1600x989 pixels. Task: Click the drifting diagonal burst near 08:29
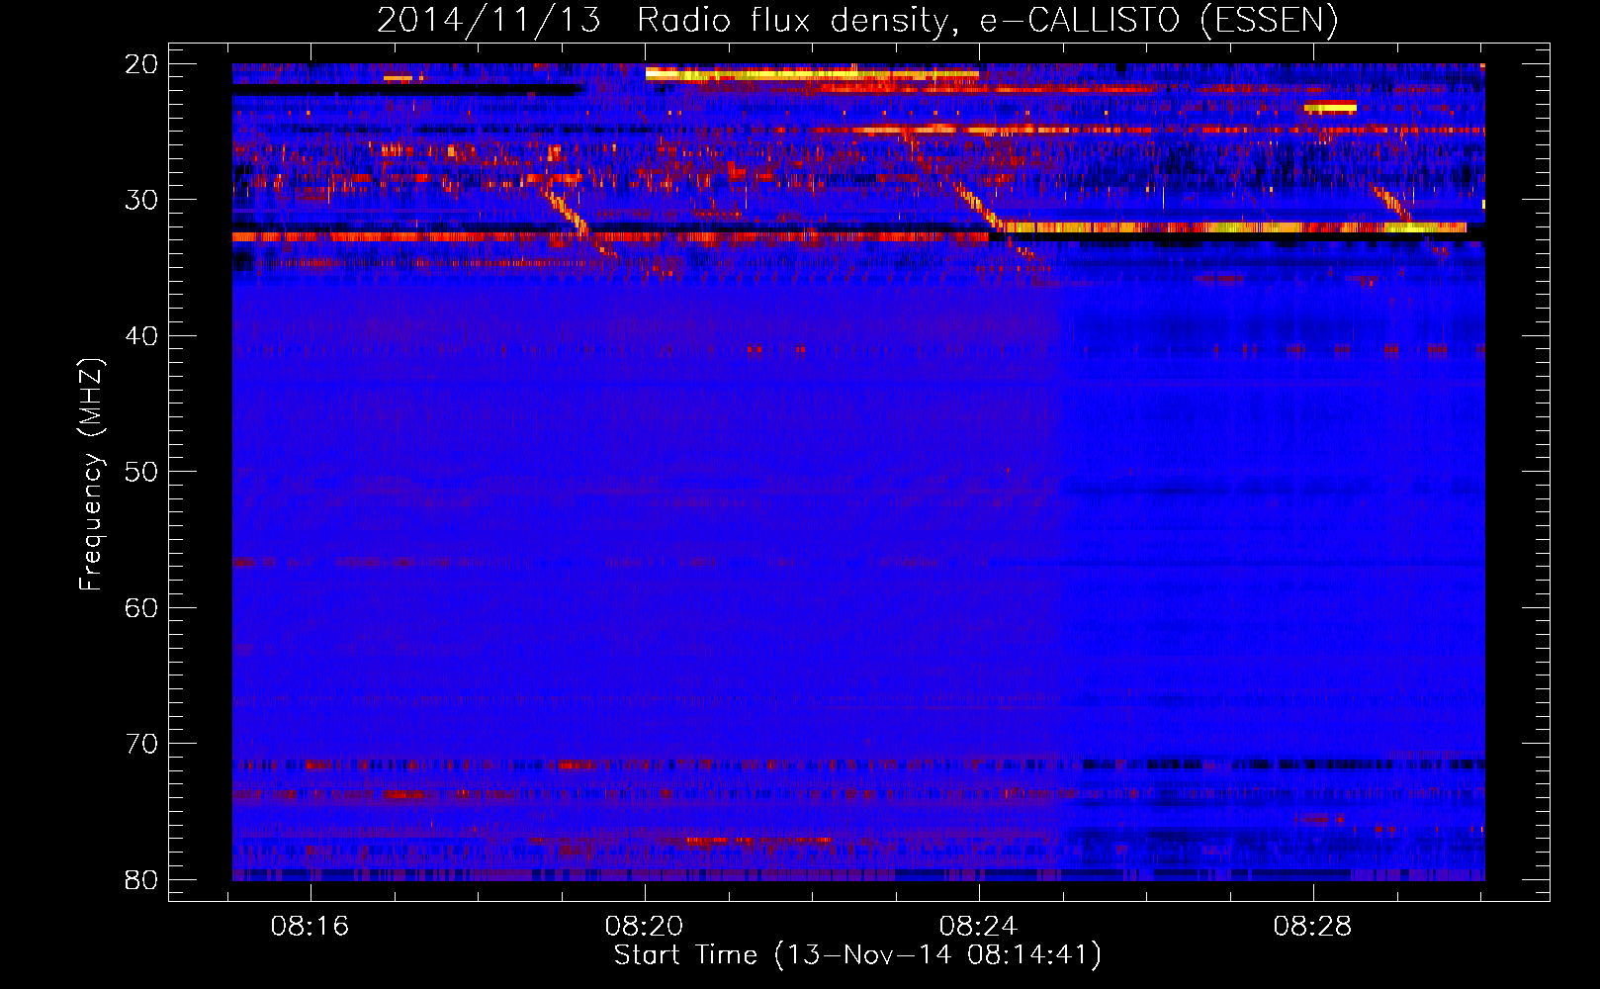click(1391, 203)
